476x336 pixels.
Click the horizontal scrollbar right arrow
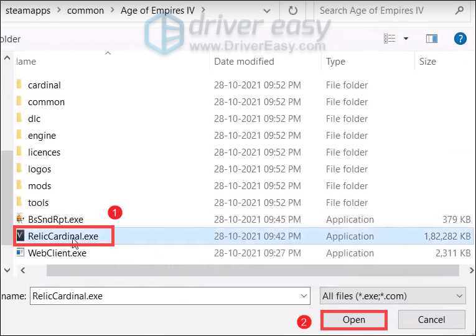click(471, 270)
